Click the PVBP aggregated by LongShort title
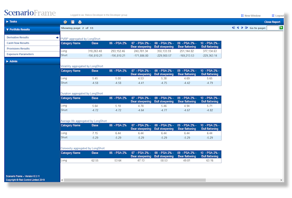This screenshot has width=292, height=198. click(80, 39)
